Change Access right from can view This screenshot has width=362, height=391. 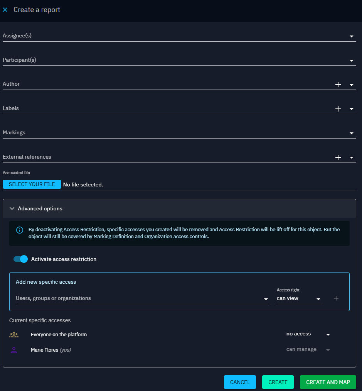point(299,298)
